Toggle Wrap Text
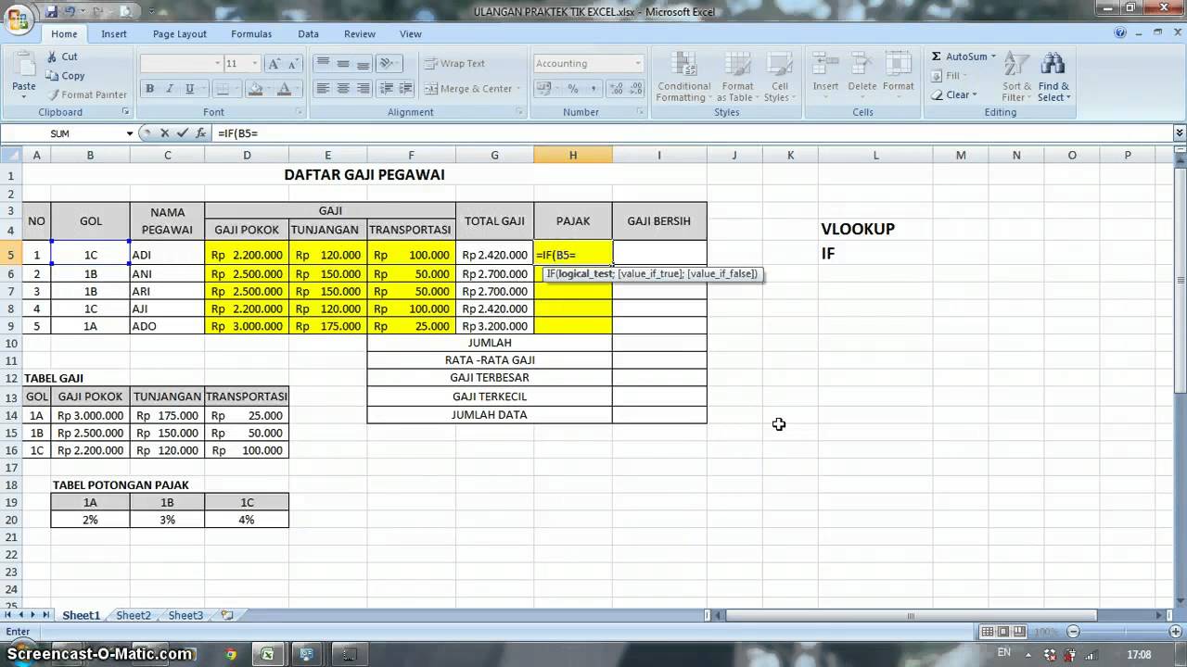This screenshot has height=667, width=1187. (454, 64)
